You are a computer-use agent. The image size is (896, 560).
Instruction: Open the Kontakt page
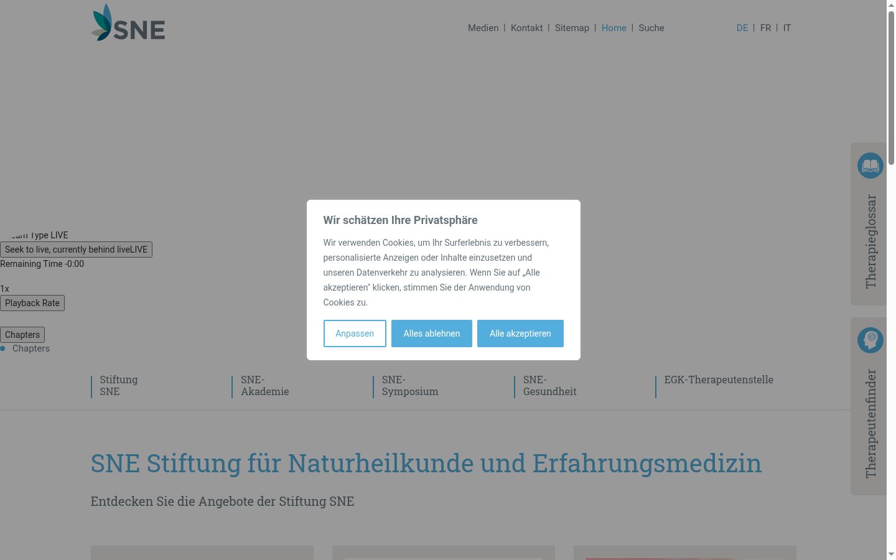(526, 28)
